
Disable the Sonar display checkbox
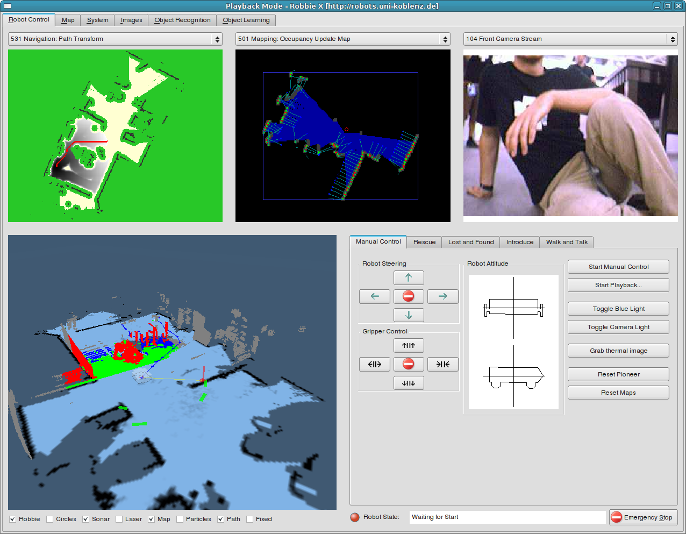86,519
